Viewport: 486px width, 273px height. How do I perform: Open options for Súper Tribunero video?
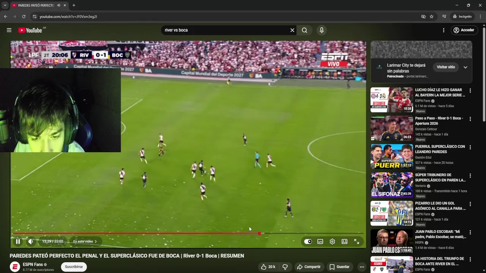pyautogui.click(x=470, y=176)
